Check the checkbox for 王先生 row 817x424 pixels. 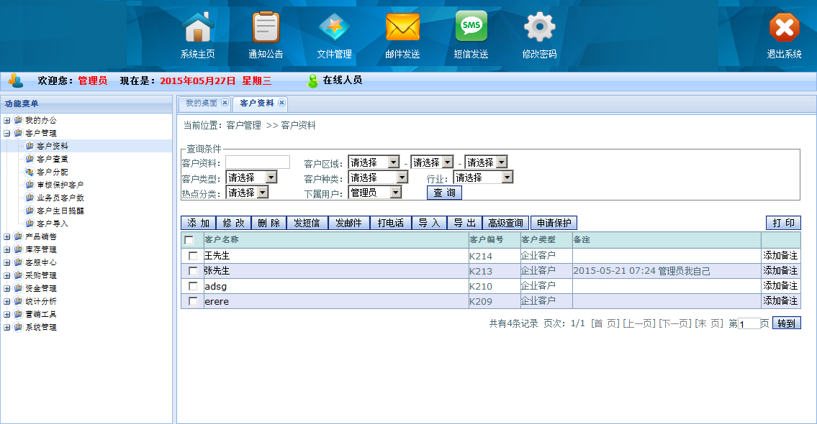(193, 256)
